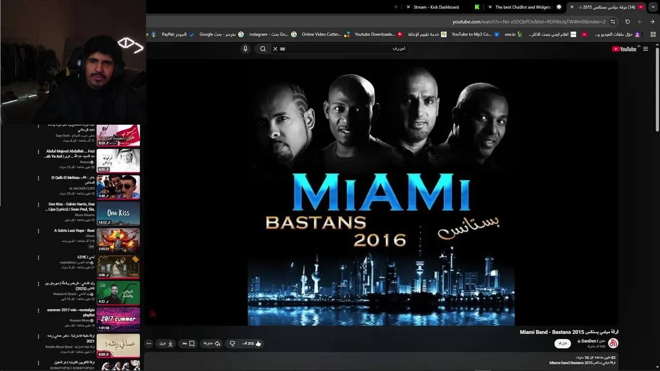The image size is (660, 371).
Task: Open the One Kiss video thumbnail
Action: 118,213
